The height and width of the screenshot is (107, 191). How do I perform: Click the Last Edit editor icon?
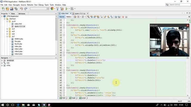point(75,17)
